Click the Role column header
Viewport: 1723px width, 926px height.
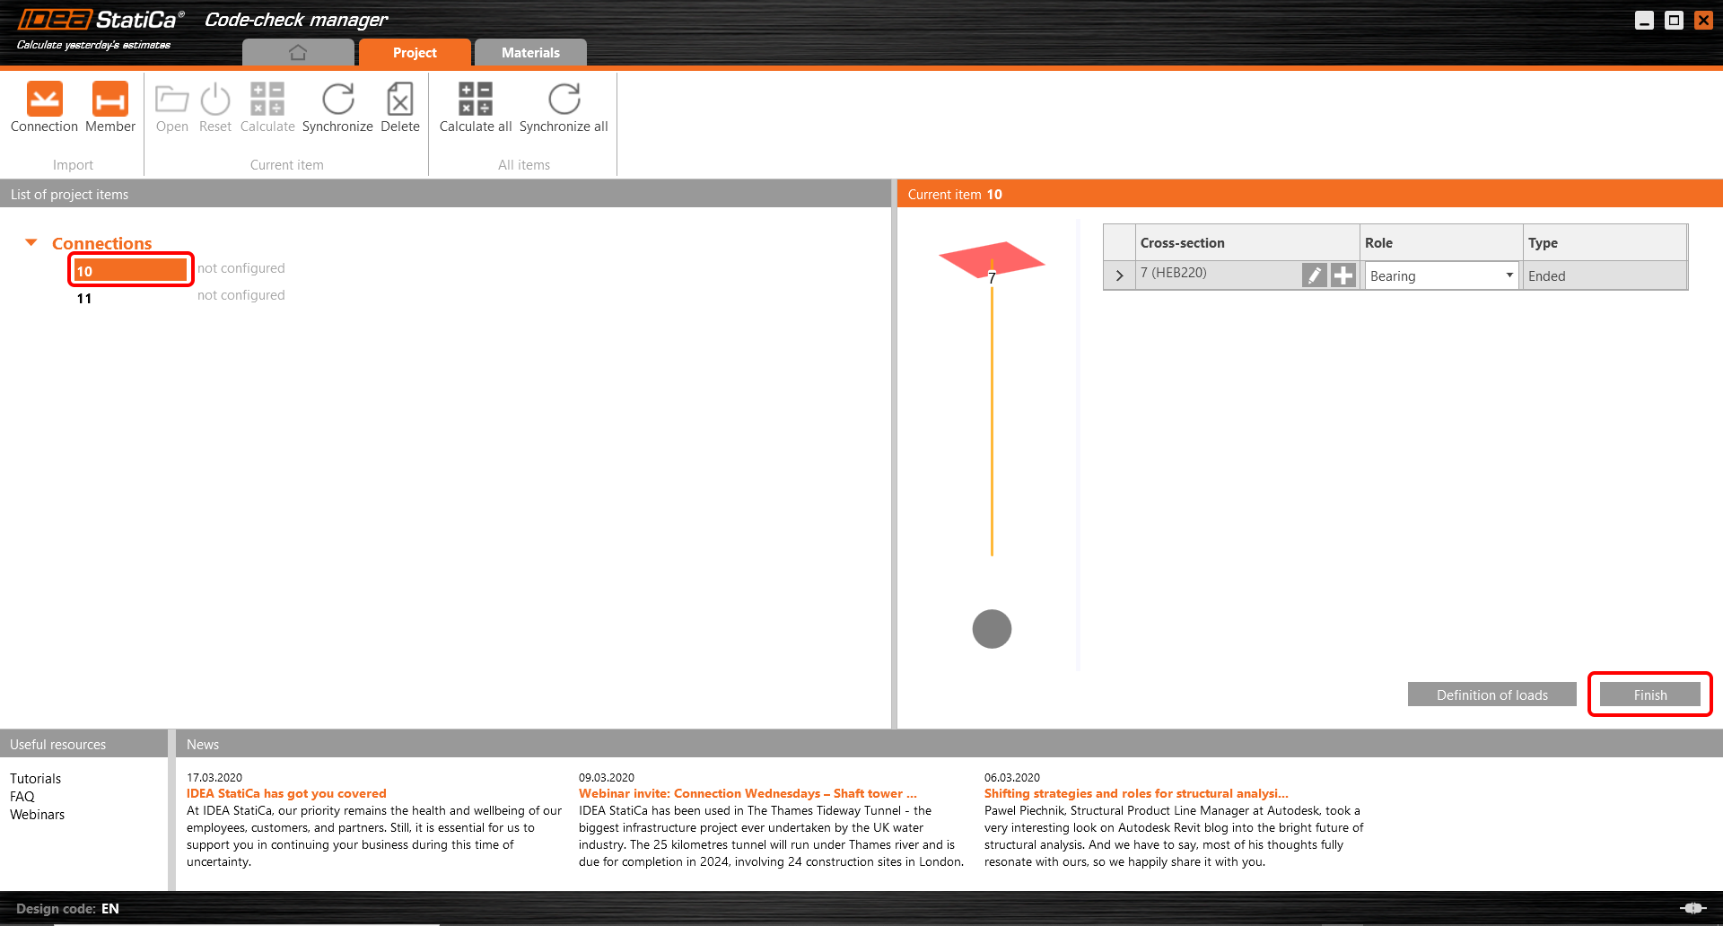pos(1441,242)
